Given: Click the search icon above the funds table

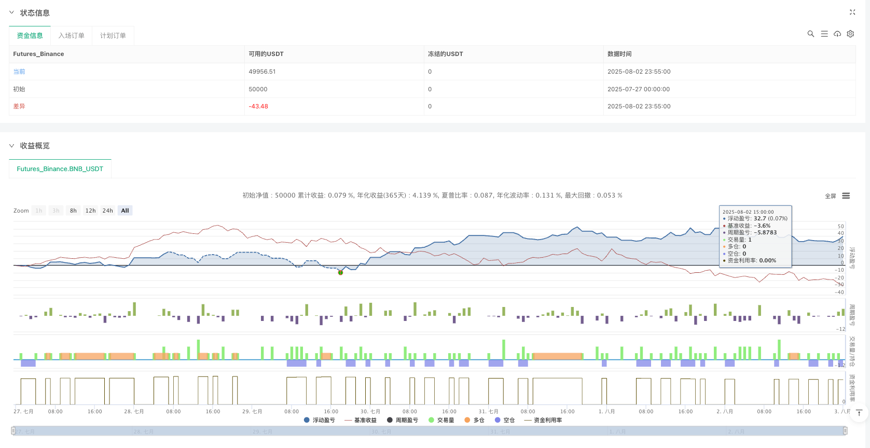Looking at the screenshot, I should 810,34.
